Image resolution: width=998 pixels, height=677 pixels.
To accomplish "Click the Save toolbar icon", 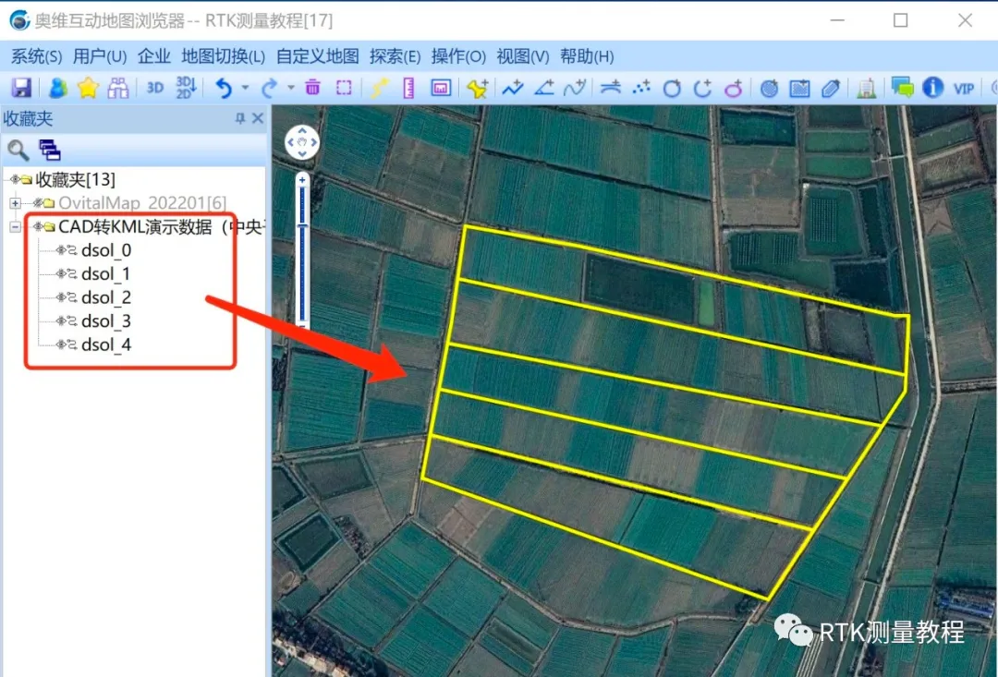I will pyautogui.click(x=20, y=88).
